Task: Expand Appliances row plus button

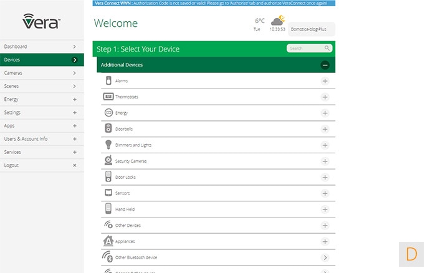Action: tap(325, 241)
